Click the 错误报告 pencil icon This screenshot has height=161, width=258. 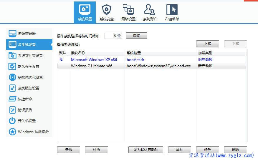(x=12, y=110)
